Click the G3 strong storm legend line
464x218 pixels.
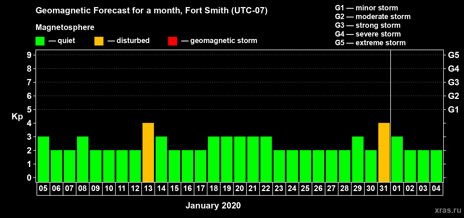pos(368,25)
